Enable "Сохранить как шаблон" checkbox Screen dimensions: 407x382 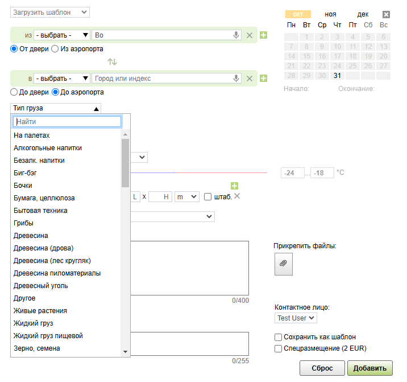[278, 337]
